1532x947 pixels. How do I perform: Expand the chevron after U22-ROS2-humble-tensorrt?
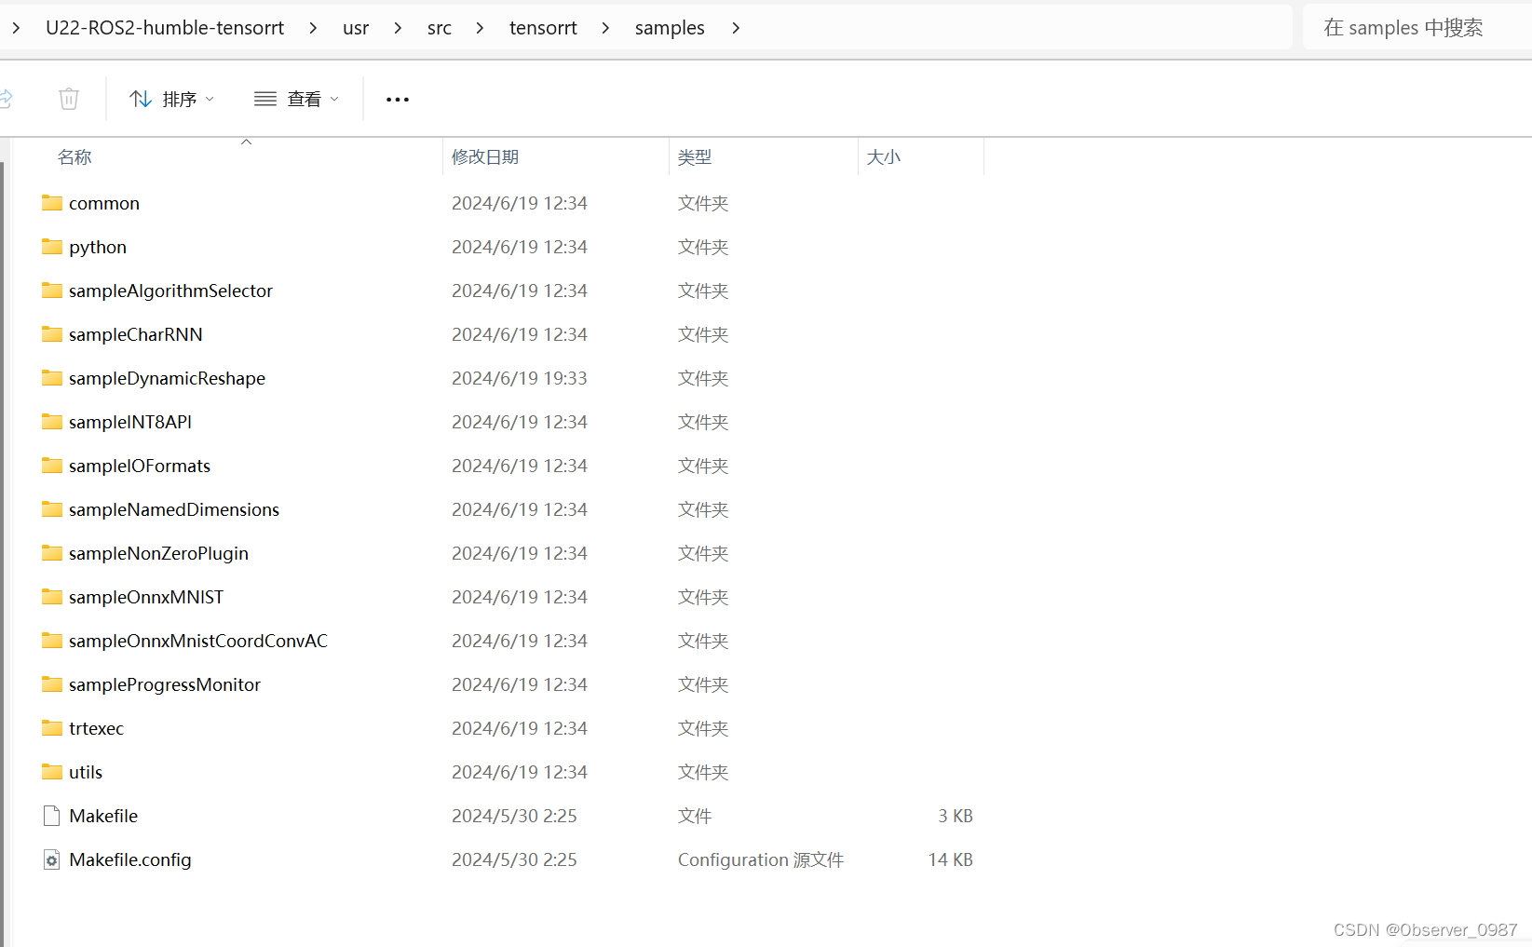click(x=313, y=28)
